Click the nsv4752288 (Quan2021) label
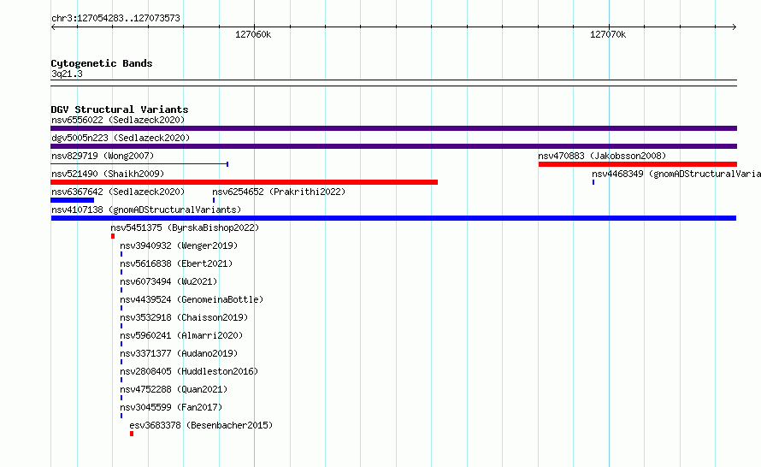761x467 pixels. coord(174,389)
